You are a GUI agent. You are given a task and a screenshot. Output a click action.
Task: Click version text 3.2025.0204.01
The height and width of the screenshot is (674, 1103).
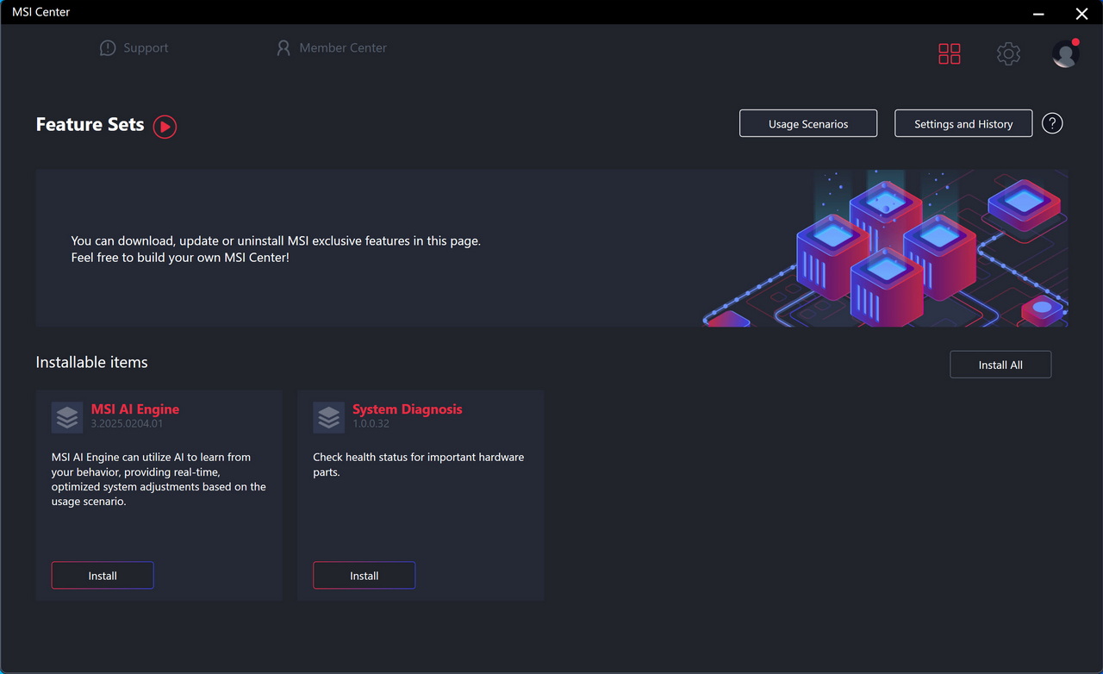coord(127,424)
